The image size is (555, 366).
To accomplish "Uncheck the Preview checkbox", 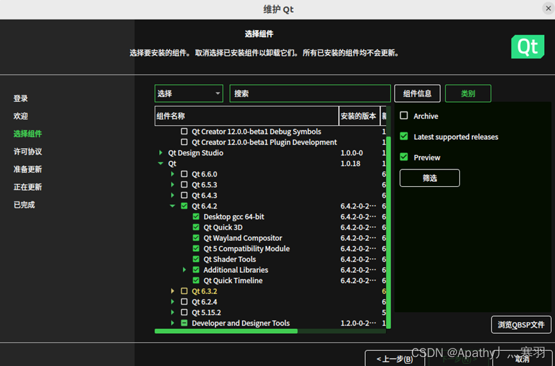I will (404, 157).
